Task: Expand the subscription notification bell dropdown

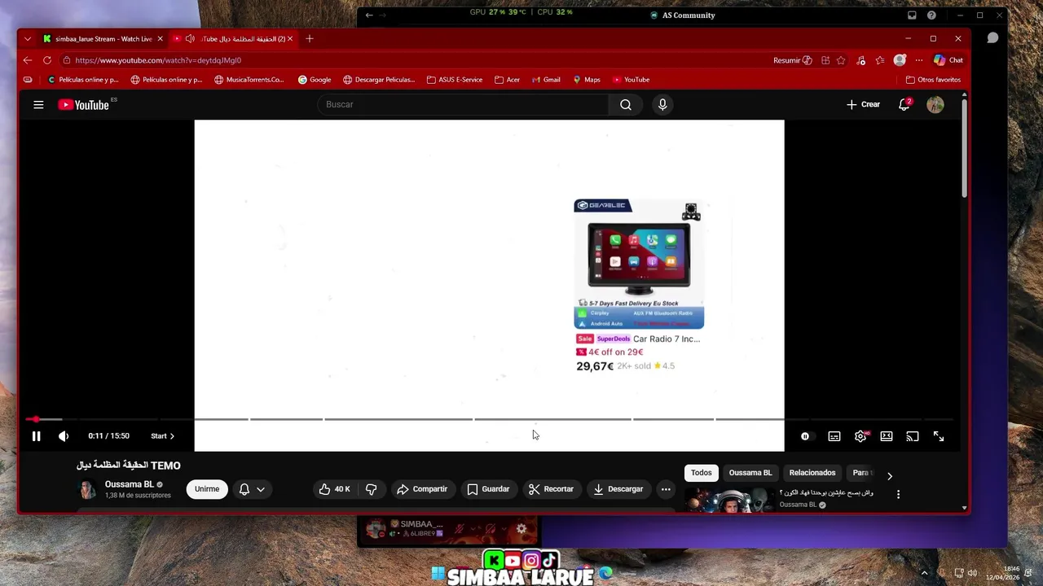Action: (x=252, y=489)
